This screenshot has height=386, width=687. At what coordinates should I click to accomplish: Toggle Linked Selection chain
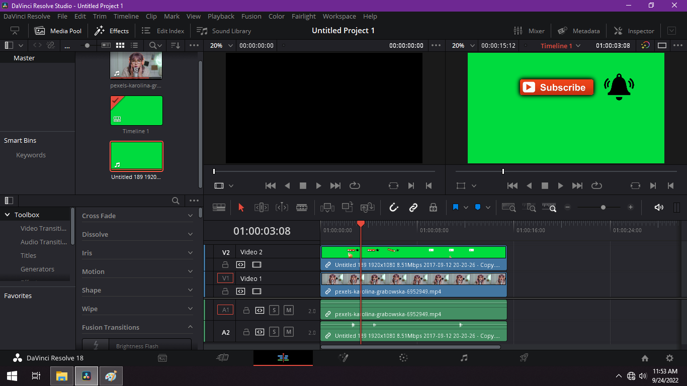tap(413, 207)
